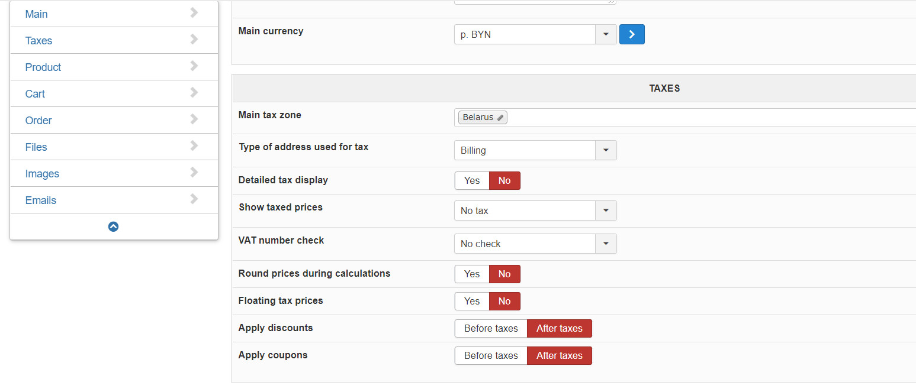Collapse the sidebar menu with the up-arrow icon
916x392 pixels.
(x=114, y=226)
